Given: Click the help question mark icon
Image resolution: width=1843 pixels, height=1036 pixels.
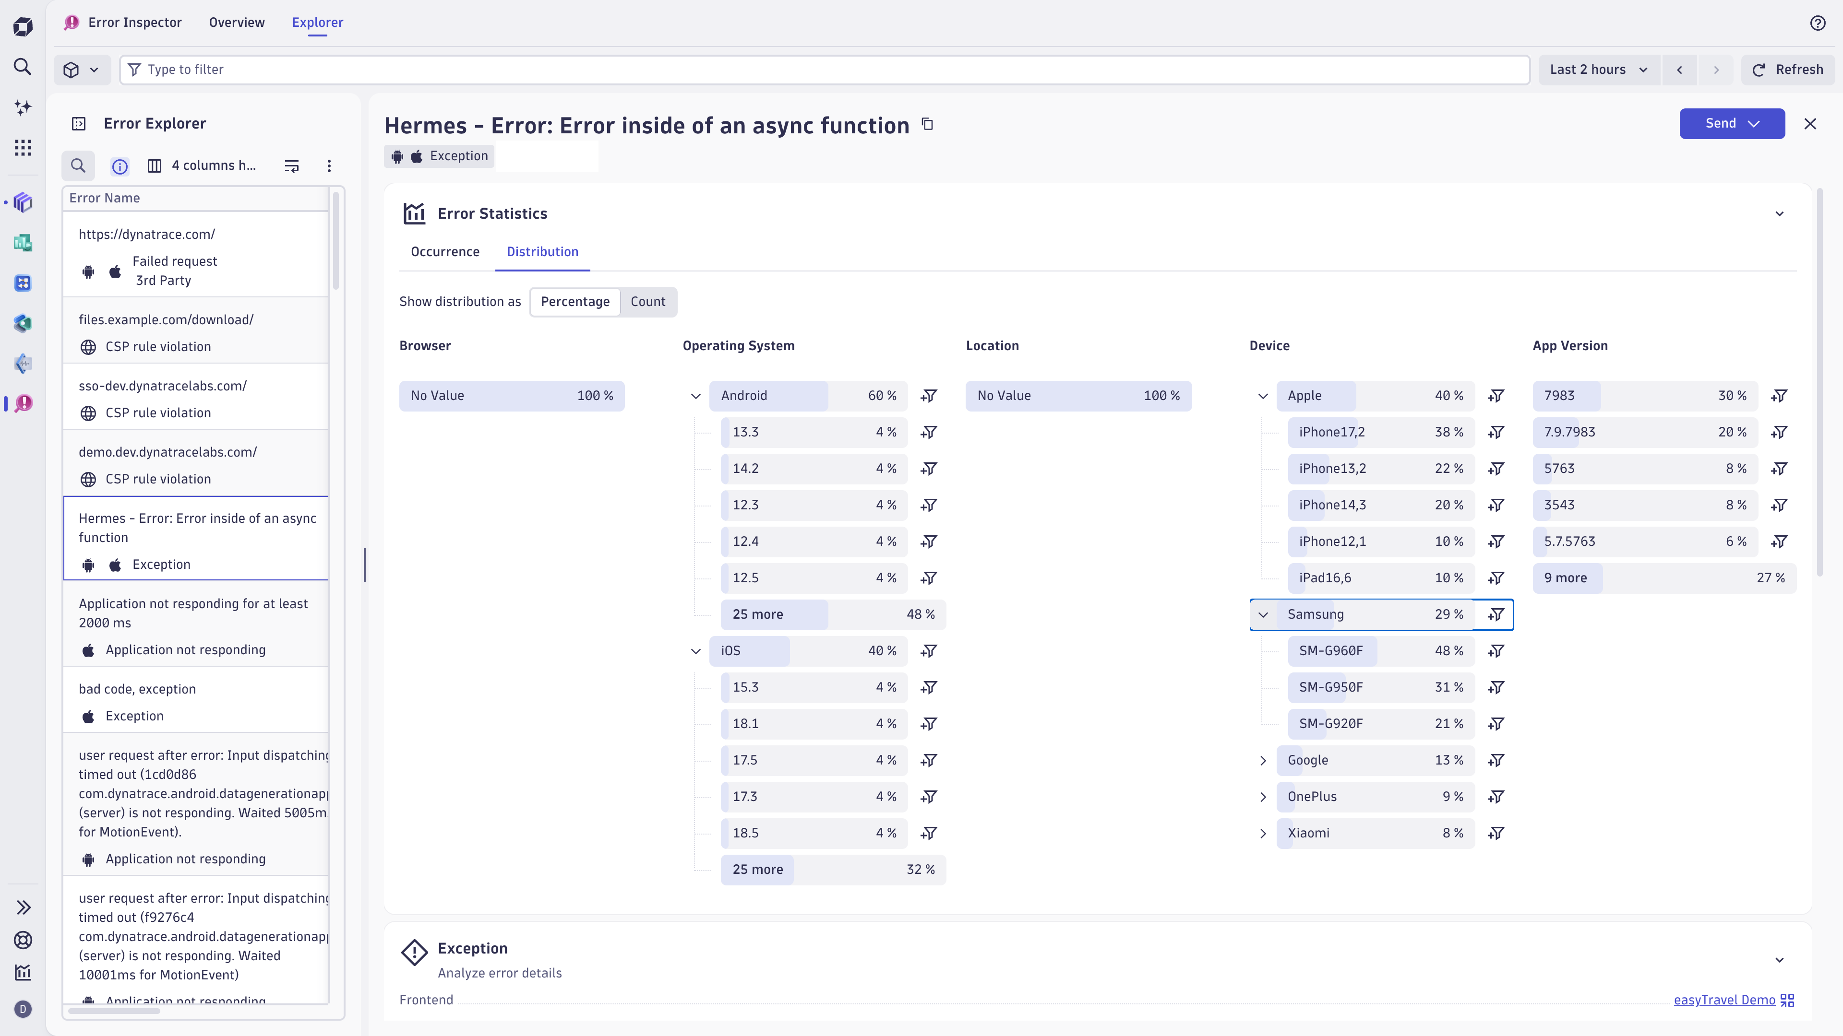Looking at the screenshot, I should 1817,23.
